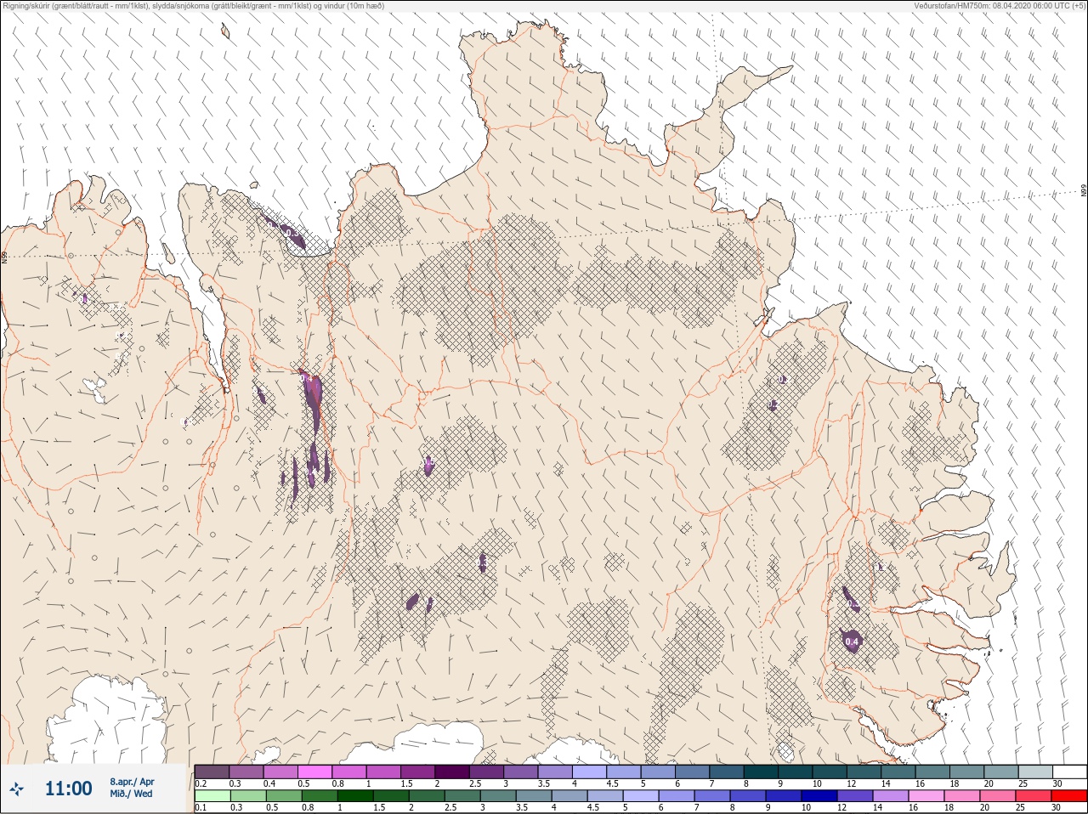Pick the deep blue rain swatch starting at 10
The height and width of the screenshot is (814, 1088).
click(819, 796)
